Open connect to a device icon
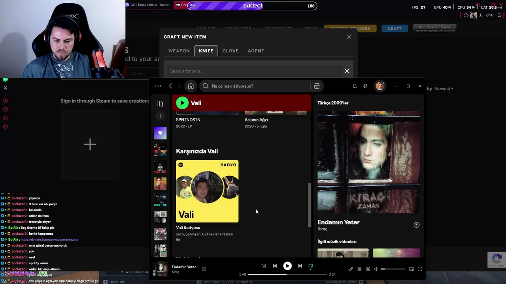This screenshot has height=284, width=506. (x=368, y=269)
